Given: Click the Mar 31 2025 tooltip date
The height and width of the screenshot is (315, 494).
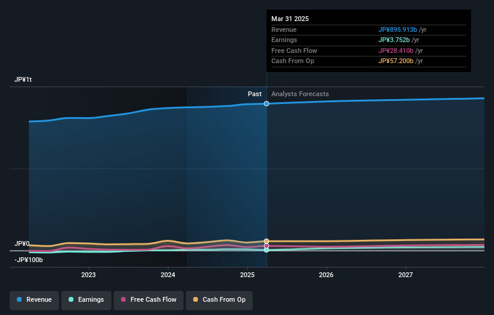Looking at the screenshot, I should point(290,19).
